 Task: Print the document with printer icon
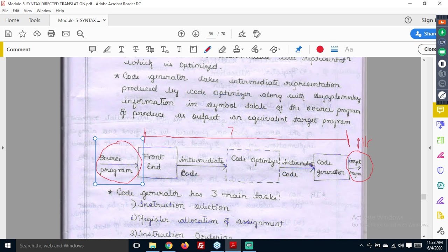click(x=51, y=34)
